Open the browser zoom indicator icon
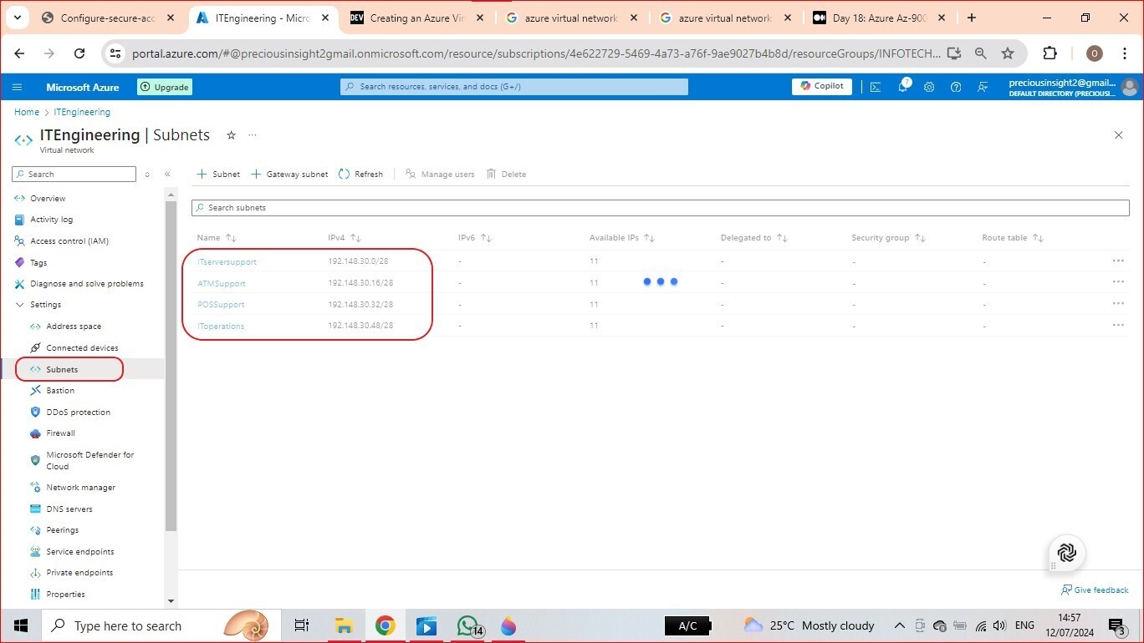Viewport: 1144px width, 643px height. pos(981,53)
